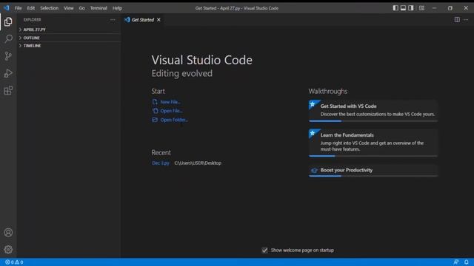Click the New File icon
474x266 pixels.
(155, 102)
